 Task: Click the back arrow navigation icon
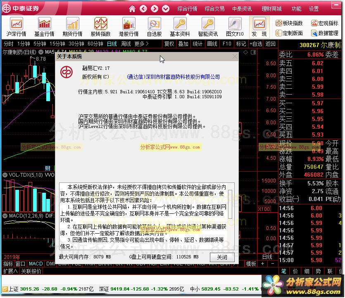[x=143, y=9]
